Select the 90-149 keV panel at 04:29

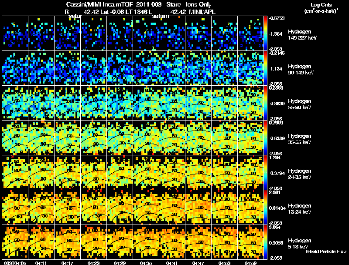pyautogui.click(x=120, y=68)
